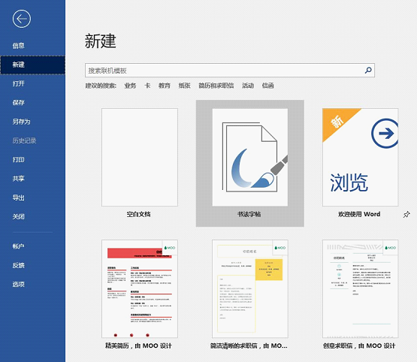
Task: Pin the 欢迎使用 Word template
Action: pyautogui.click(x=406, y=215)
